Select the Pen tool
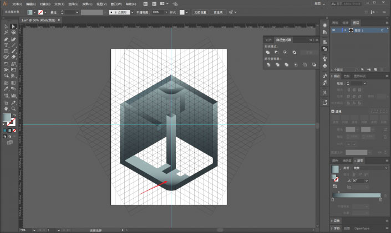Viewport: 391px width, 233px height. click(x=6, y=39)
